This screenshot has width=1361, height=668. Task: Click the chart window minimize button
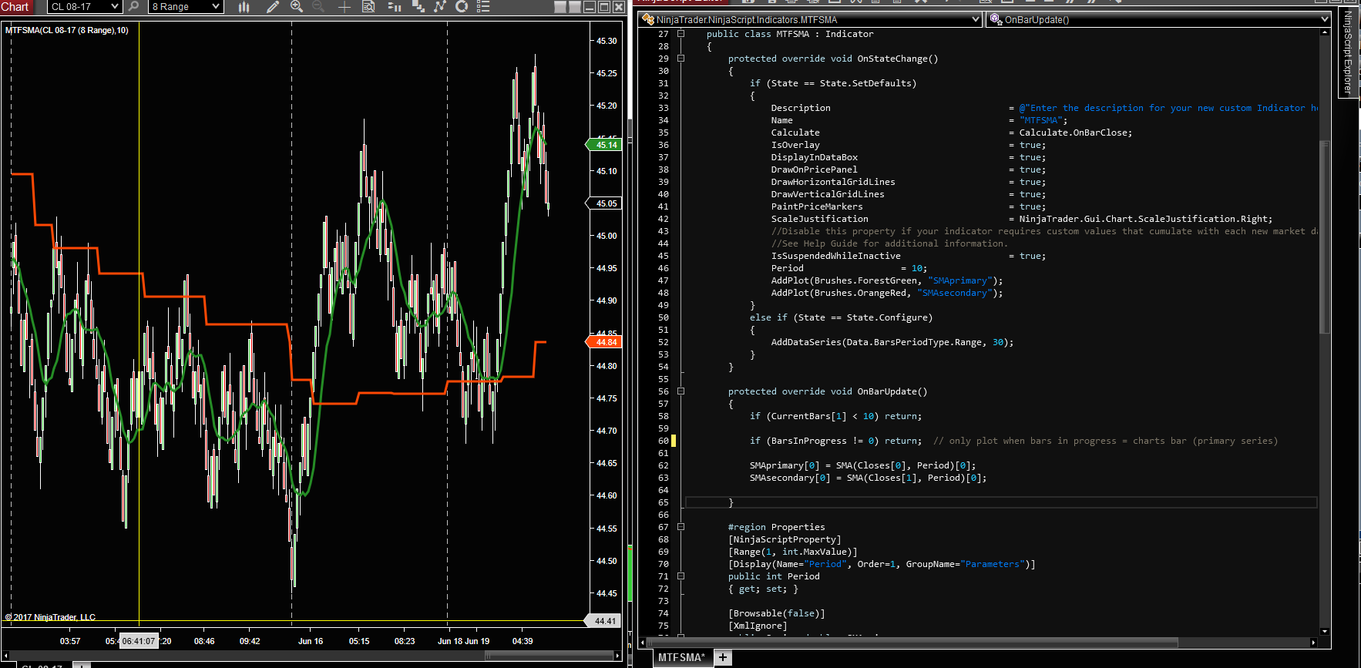590,7
